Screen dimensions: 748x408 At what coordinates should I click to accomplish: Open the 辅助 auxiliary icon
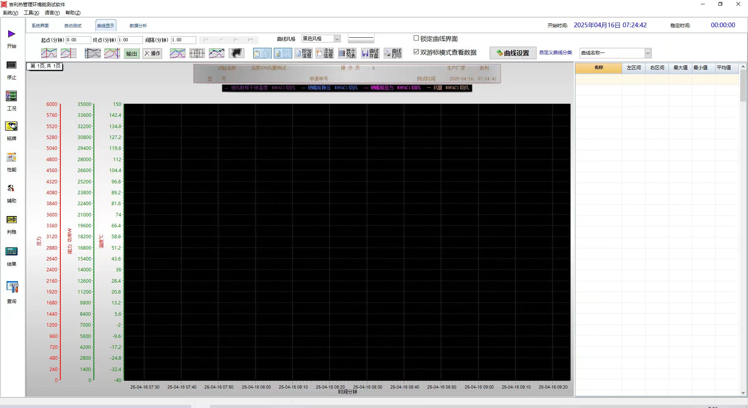(x=11, y=188)
